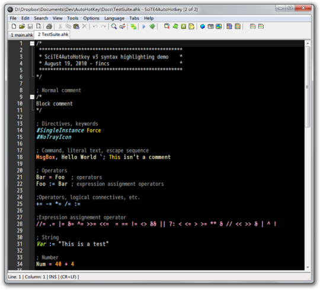Open the Search menu
The width and height of the screenshot is (320, 290).
coord(41,18)
